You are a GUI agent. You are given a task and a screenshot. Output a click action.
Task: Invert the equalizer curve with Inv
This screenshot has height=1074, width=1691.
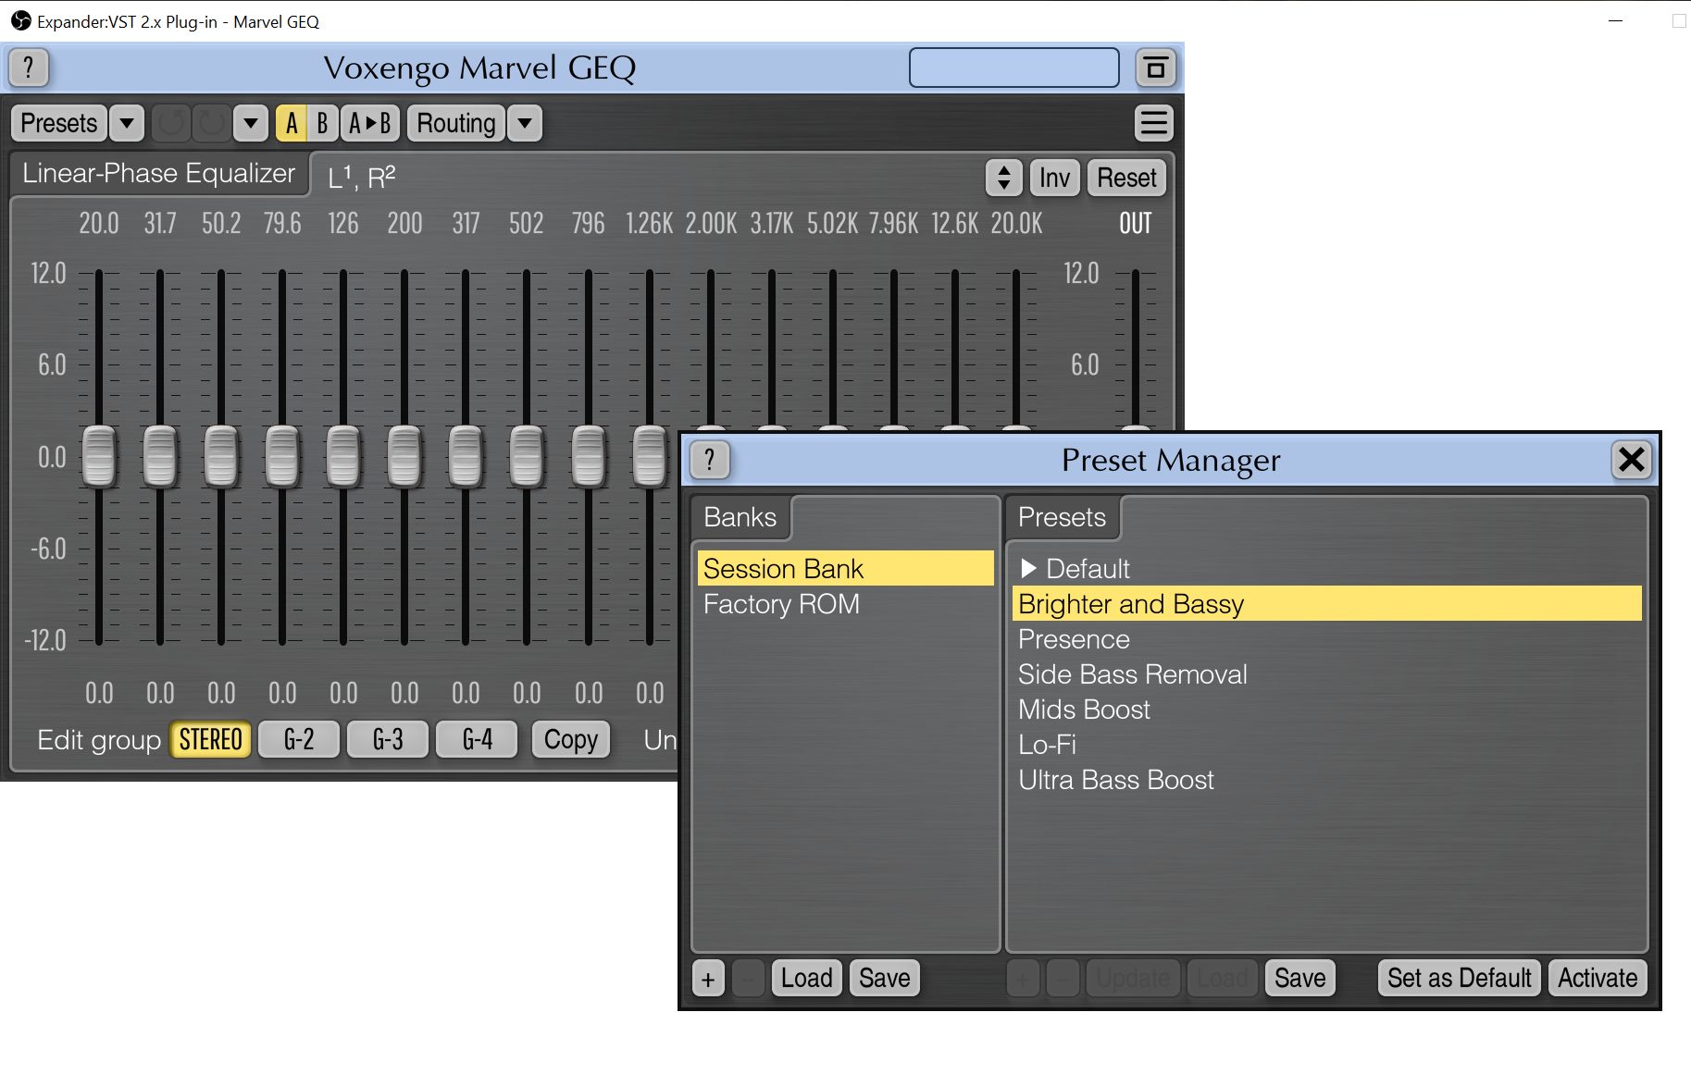tap(1055, 178)
